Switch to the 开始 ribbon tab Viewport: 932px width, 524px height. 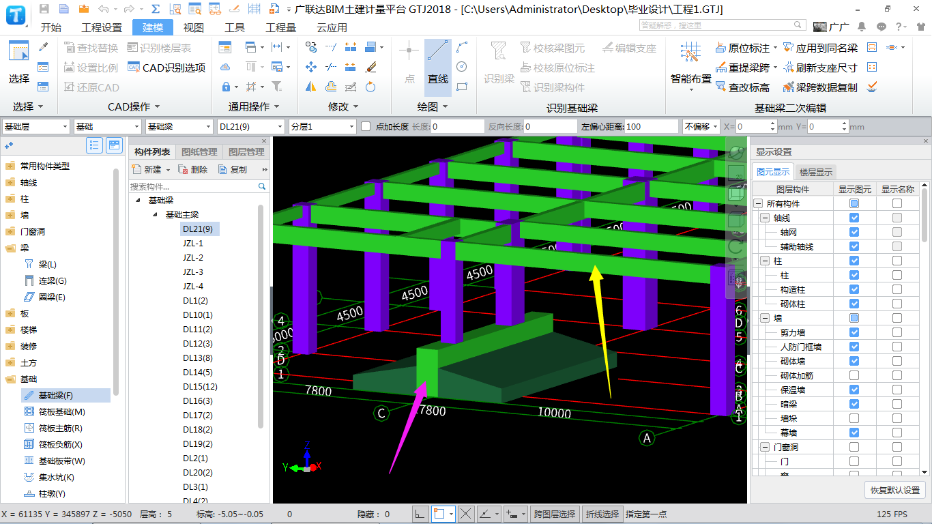pyautogui.click(x=51, y=27)
